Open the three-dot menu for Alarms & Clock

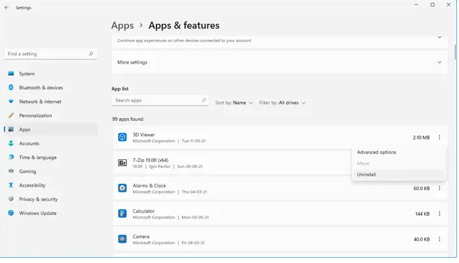tap(439, 188)
